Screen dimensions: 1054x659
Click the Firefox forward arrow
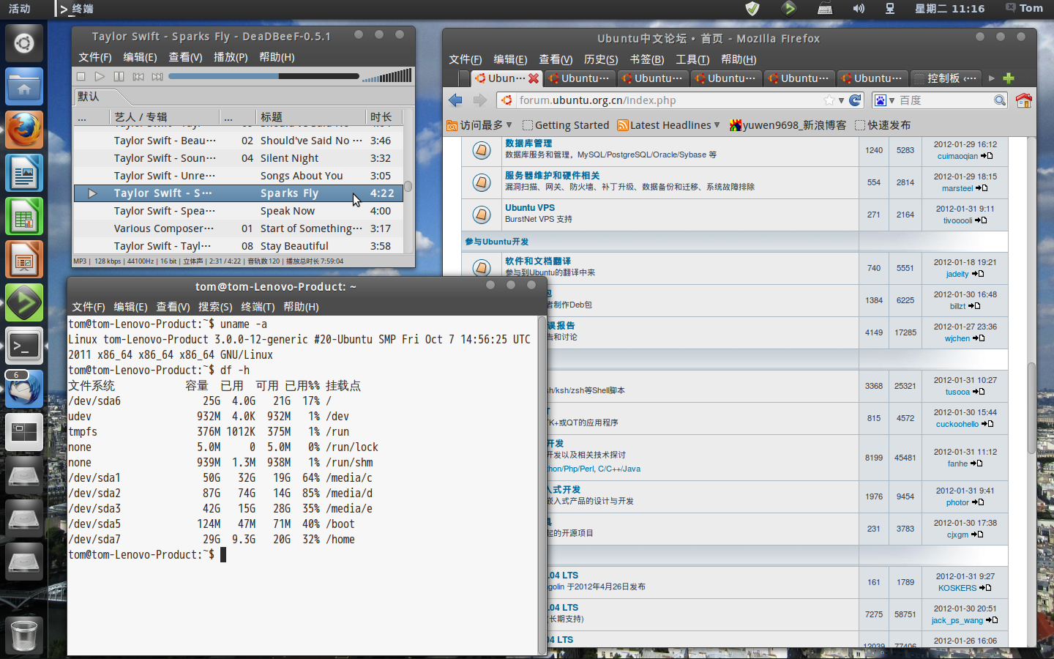tap(480, 100)
